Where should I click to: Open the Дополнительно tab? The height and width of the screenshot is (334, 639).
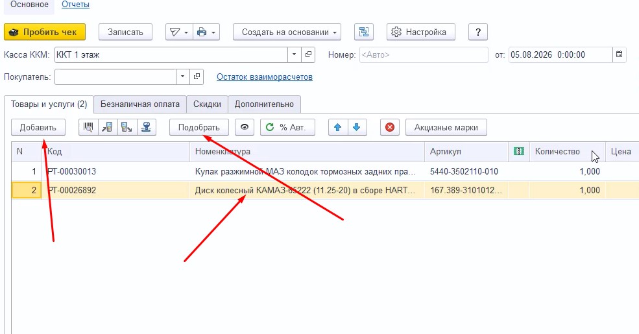tap(264, 104)
